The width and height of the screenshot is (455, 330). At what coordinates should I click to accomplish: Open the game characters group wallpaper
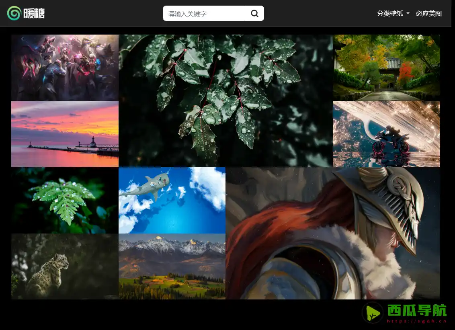65,68
